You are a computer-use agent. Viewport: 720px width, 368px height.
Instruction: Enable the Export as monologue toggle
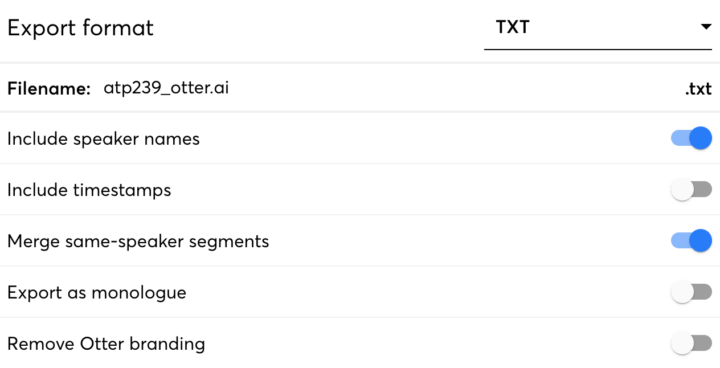tap(691, 292)
